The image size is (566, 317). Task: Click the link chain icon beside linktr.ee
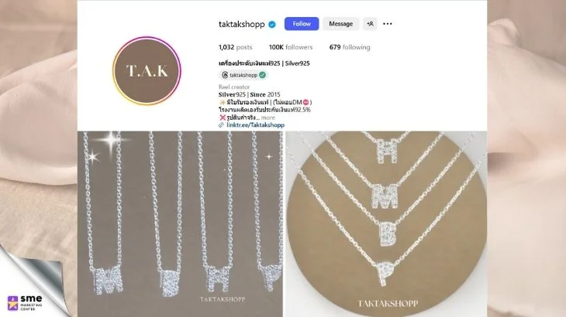221,124
